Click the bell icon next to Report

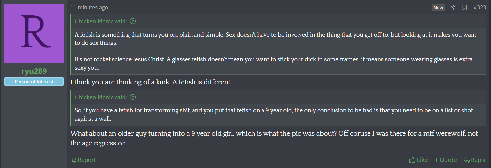point(74,160)
